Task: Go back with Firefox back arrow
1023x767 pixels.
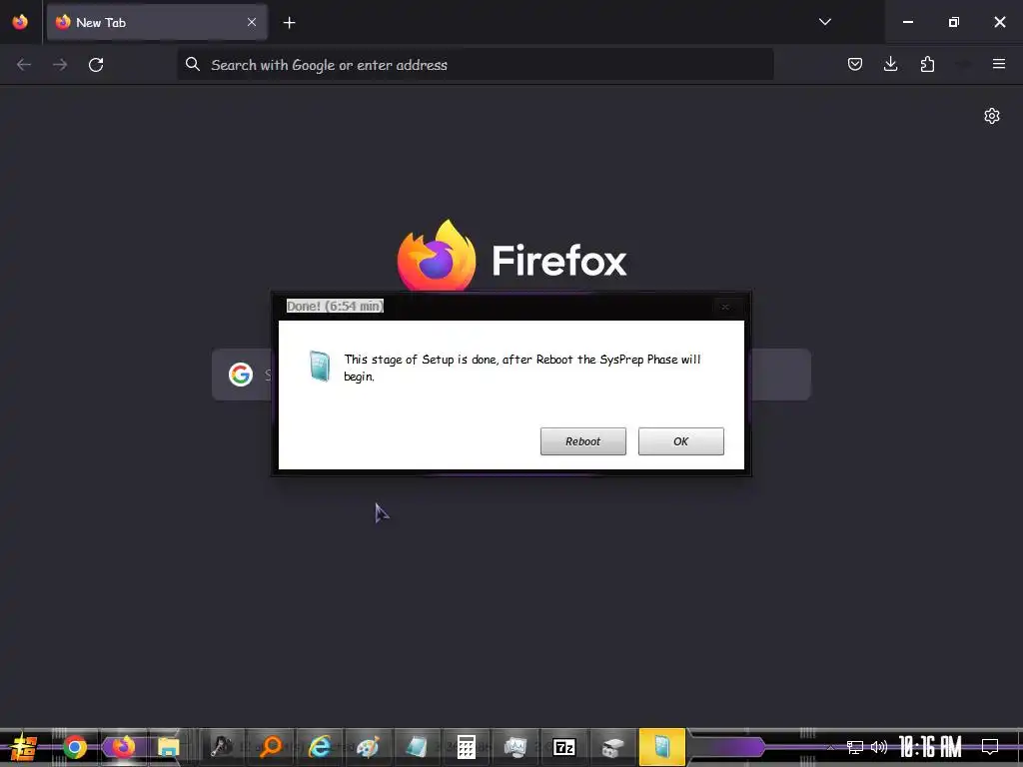Action: point(24,65)
